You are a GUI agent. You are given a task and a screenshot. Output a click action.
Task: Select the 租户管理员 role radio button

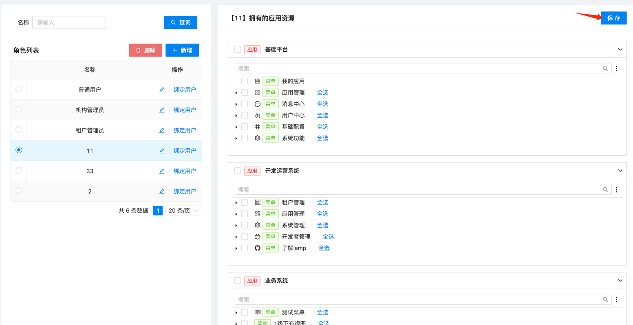coord(19,130)
